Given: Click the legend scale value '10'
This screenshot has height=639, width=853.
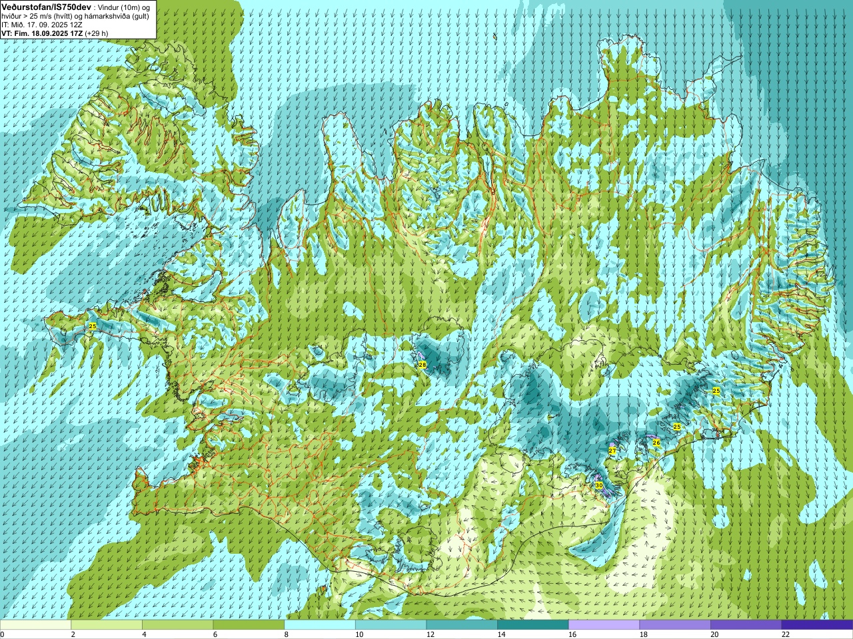Looking at the screenshot, I should coord(359,634).
